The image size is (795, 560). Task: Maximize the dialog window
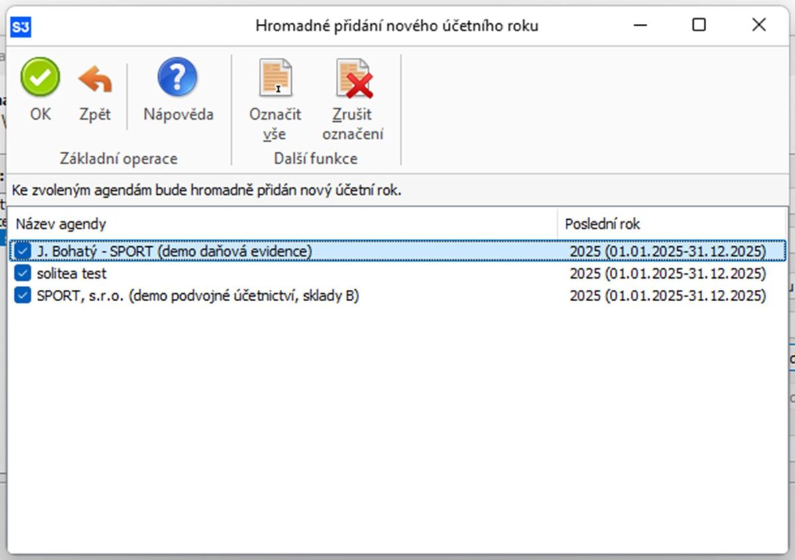699,26
